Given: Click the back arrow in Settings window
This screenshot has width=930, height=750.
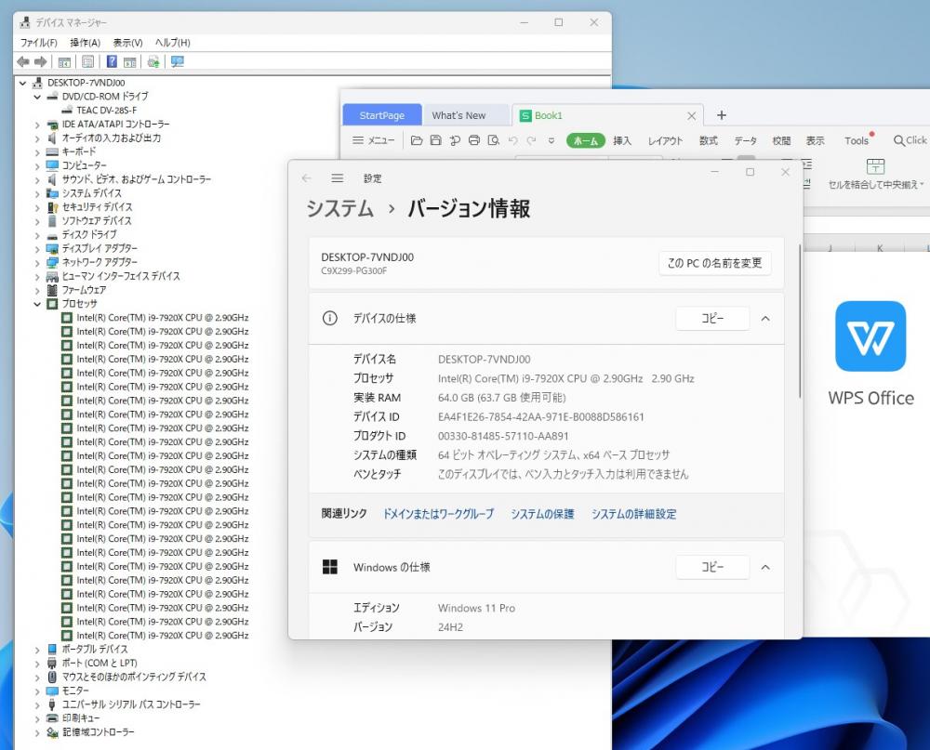Looking at the screenshot, I should 307,178.
